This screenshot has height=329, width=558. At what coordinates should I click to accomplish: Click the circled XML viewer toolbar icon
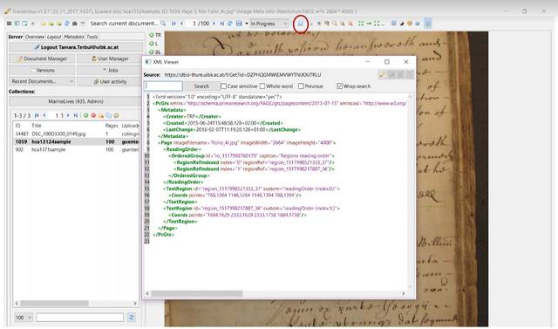pyautogui.click(x=301, y=24)
